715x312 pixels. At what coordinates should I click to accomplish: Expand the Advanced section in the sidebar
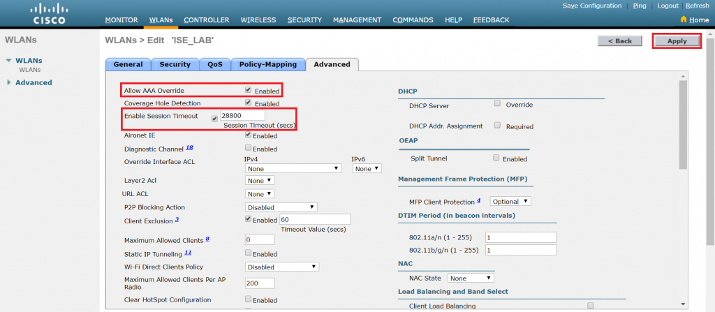34,82
